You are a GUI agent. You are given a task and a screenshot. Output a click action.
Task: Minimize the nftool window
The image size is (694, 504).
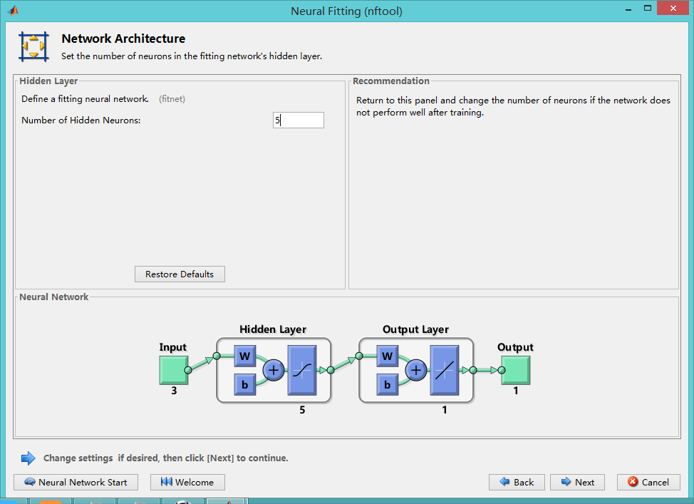point(628,9)
